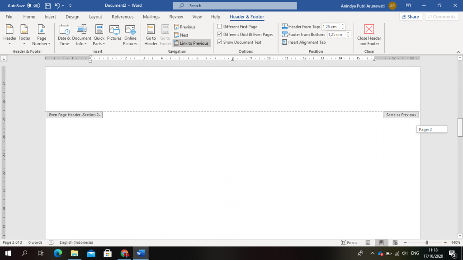
Task: Insert Pictures from device
Action: (x=114, y=32)
